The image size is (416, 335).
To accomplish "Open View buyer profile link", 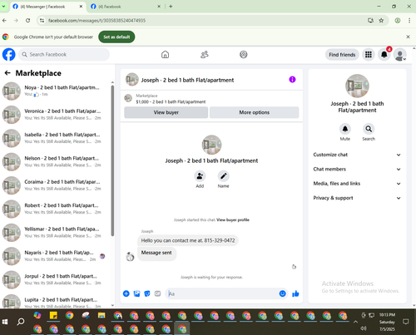I will (x=233, y=219).
